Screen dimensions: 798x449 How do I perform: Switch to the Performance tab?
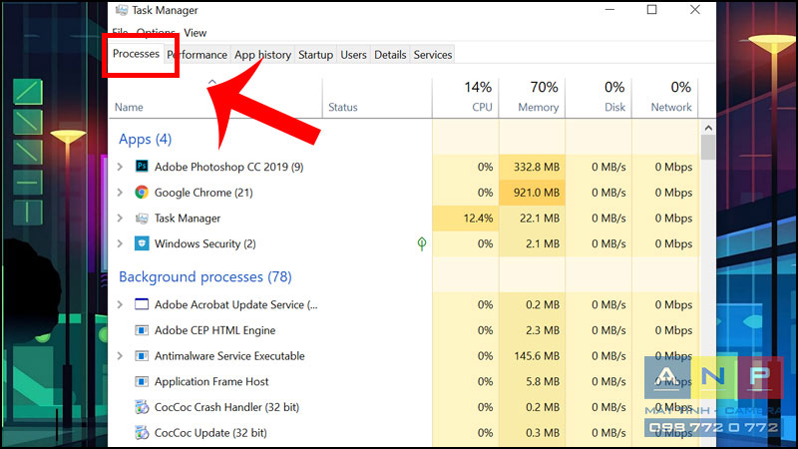coord(197,55)
